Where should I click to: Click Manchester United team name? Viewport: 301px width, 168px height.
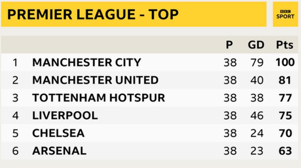(96, 80)
